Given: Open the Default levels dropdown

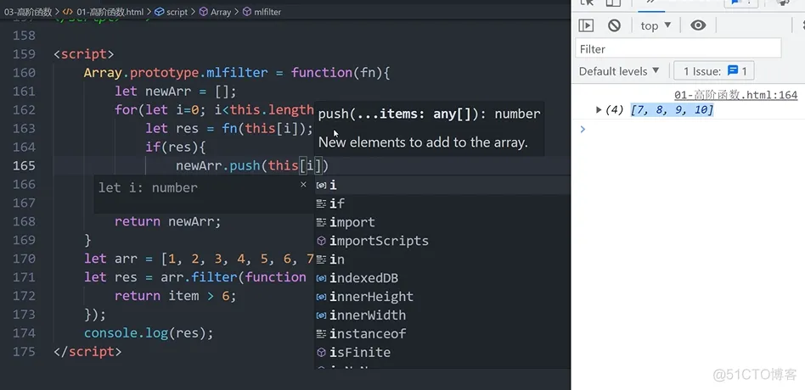Looking at the screenshot, I should (x=619, y=71).
